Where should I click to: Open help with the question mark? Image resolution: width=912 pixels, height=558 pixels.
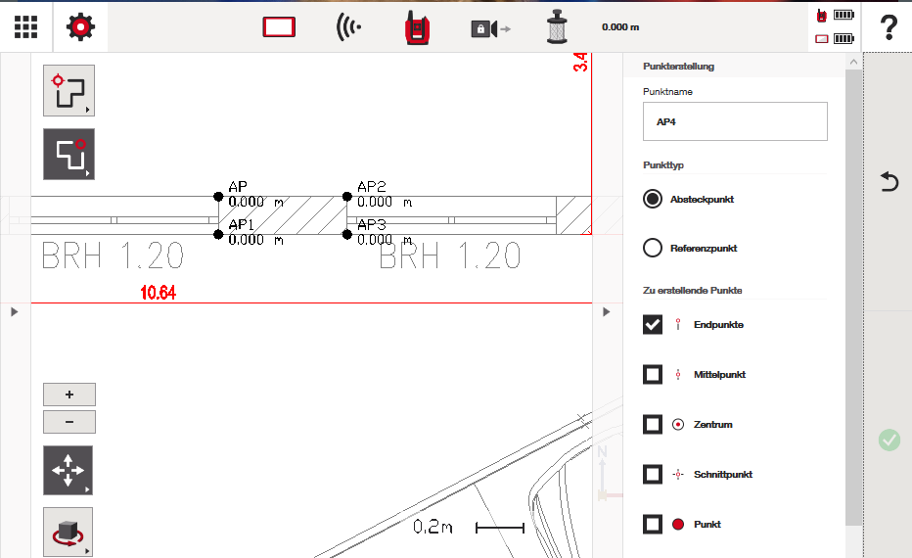[888, 26]
